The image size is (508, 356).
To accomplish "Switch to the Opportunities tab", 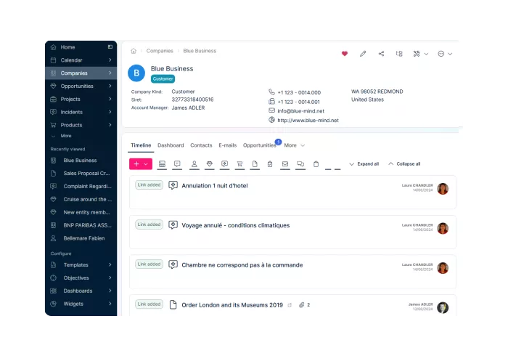I will (x=260, y=145).
